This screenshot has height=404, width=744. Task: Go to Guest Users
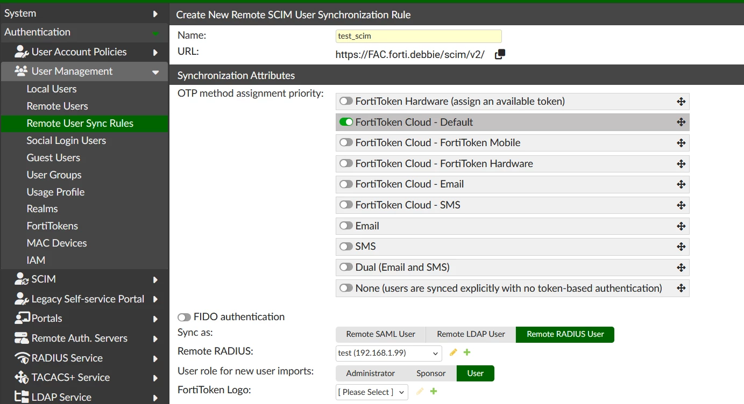point(53,157)
